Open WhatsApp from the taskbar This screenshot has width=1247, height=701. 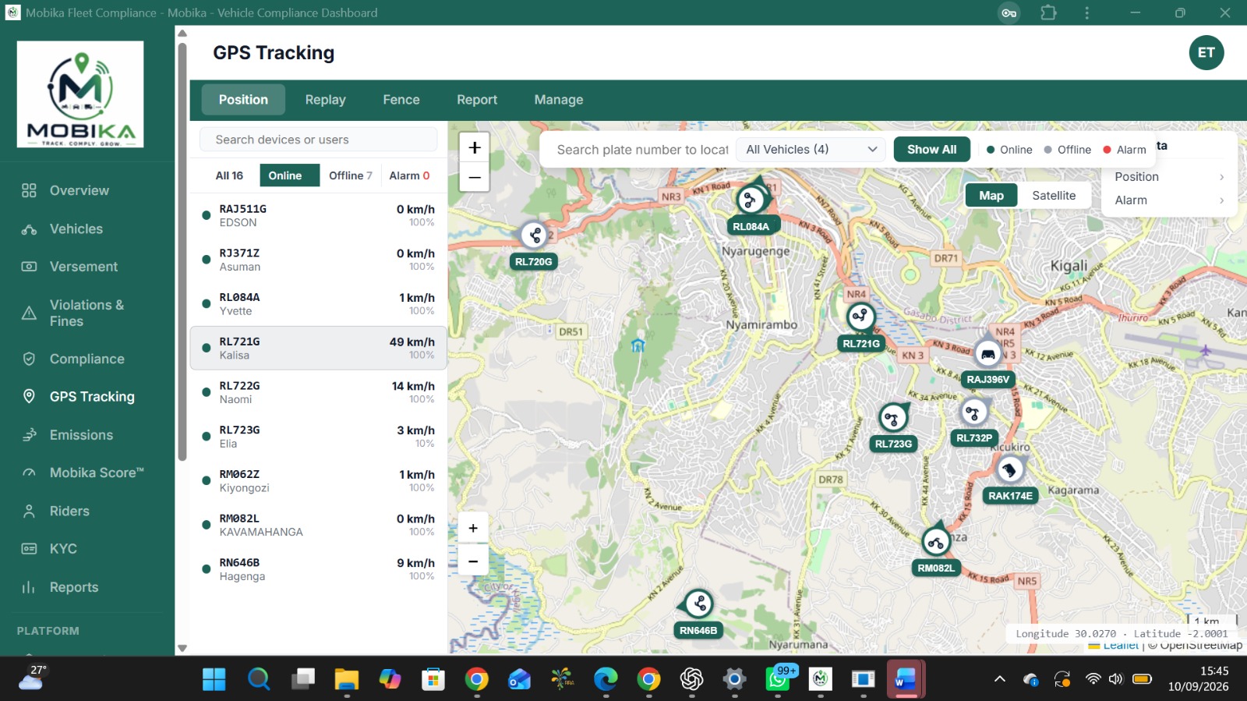pyautogui.click(x=778, y=679)
